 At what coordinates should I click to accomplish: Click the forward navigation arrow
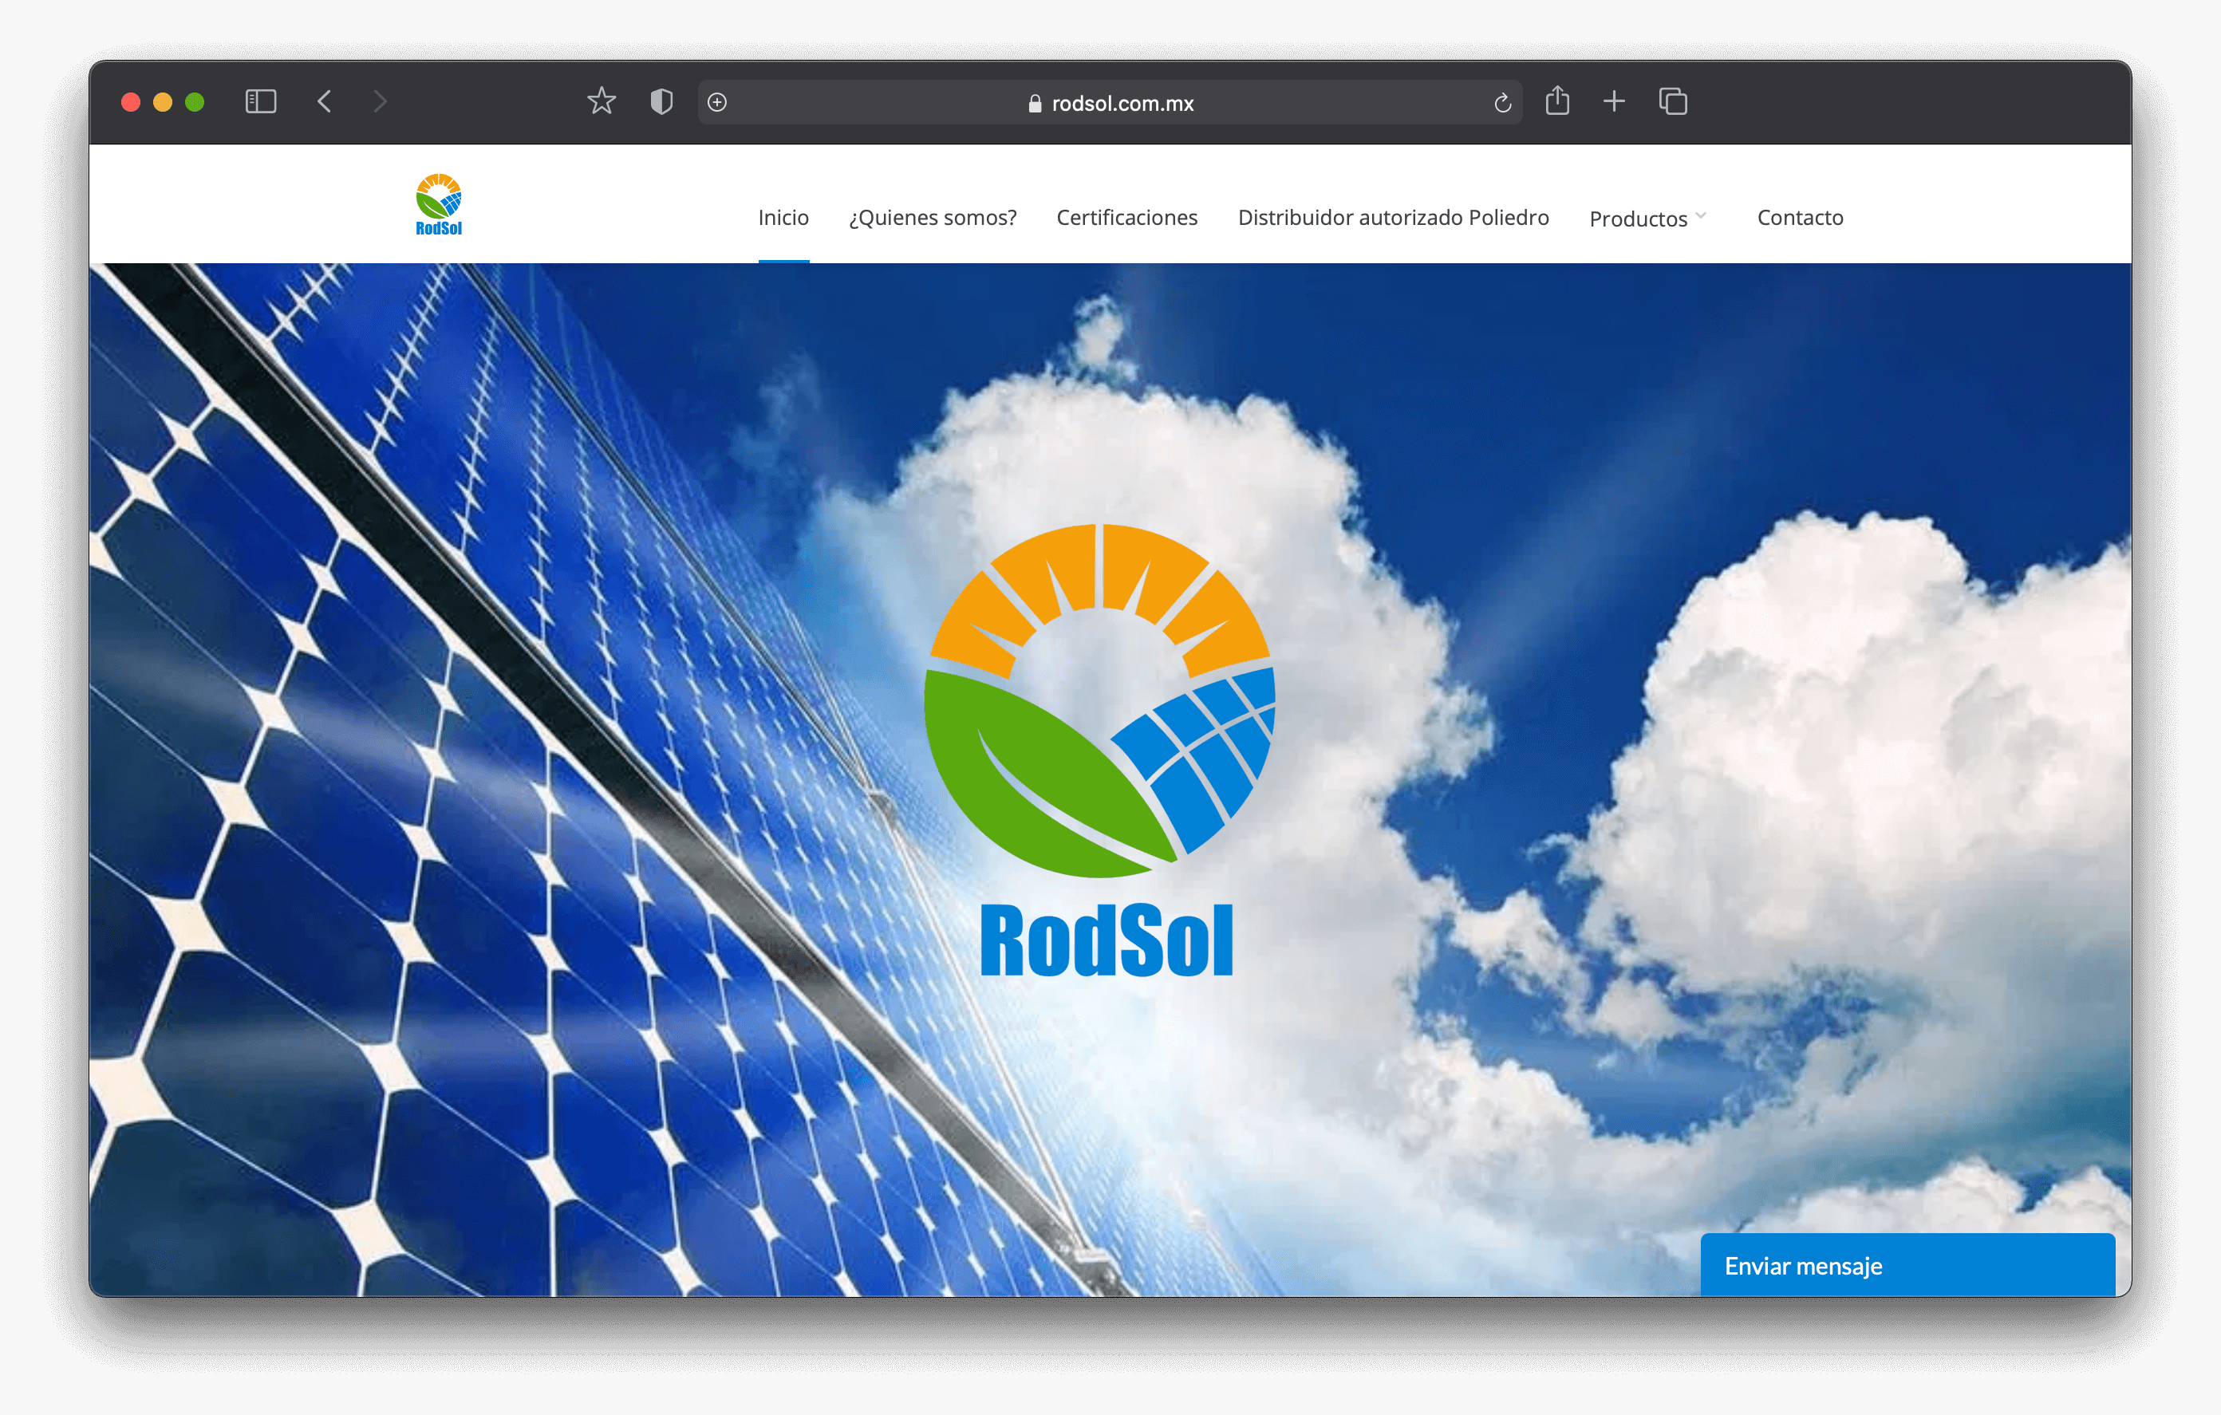tap(380, 101)
